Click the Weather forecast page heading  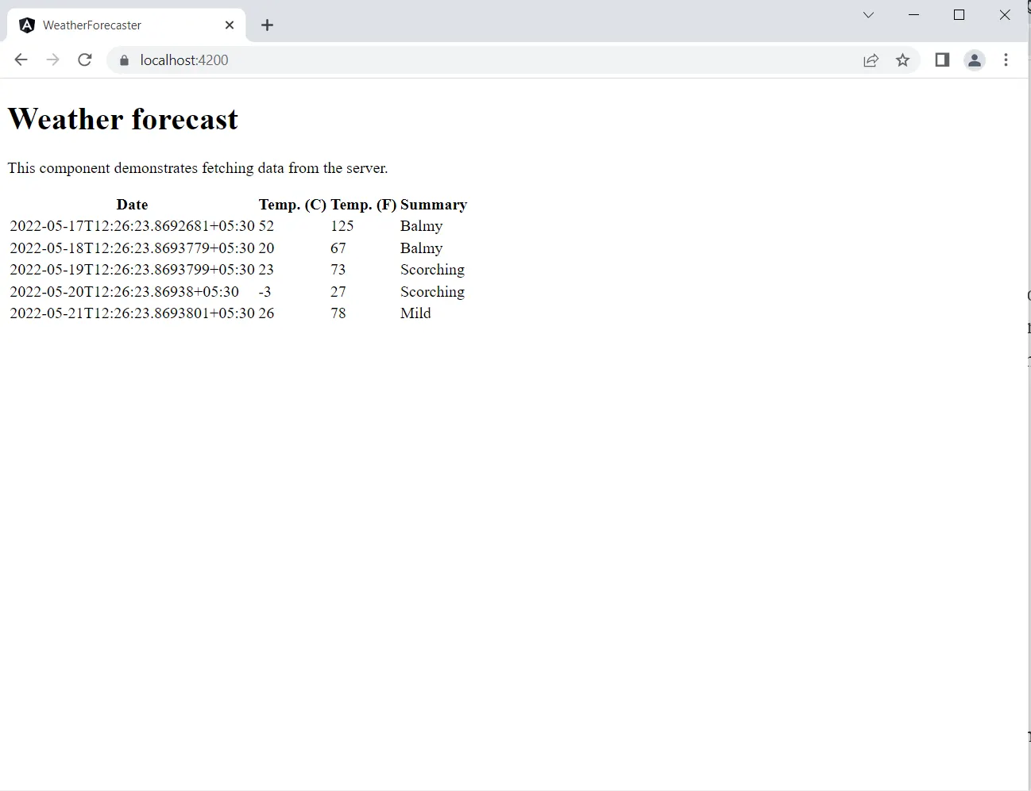123,119
